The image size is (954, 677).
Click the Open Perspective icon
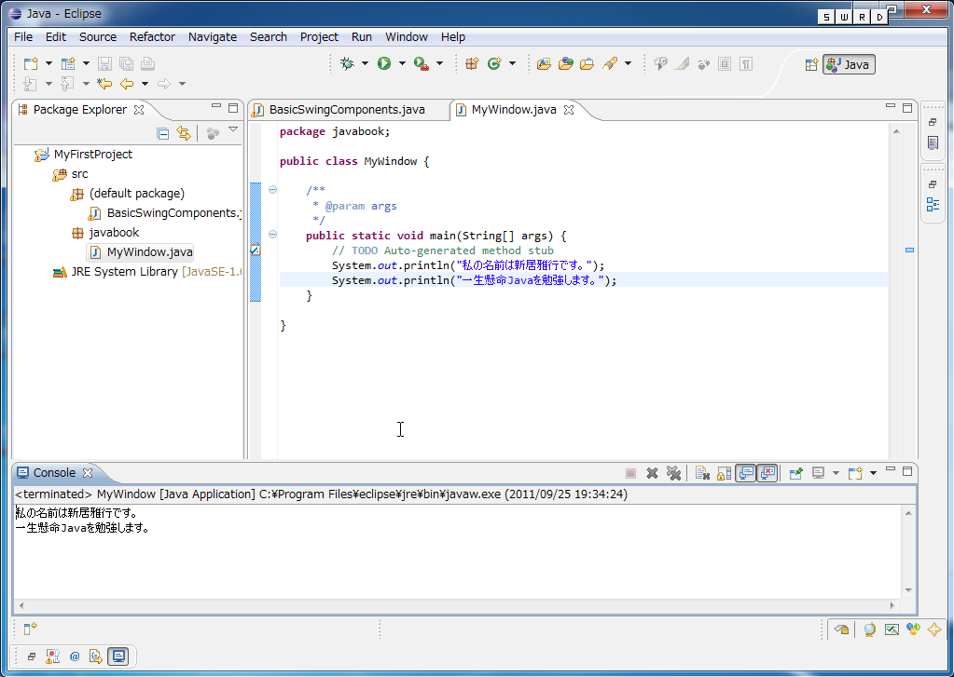pos(811,64)
